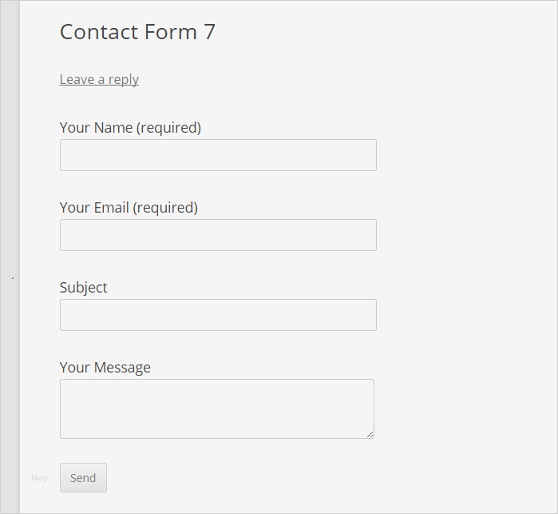The width and height of the screenshot is (558, 514).
Task: Click the number "7" in the page title
Action: click(209, 32)
